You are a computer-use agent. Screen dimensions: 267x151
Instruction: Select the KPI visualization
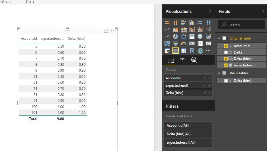208,44
